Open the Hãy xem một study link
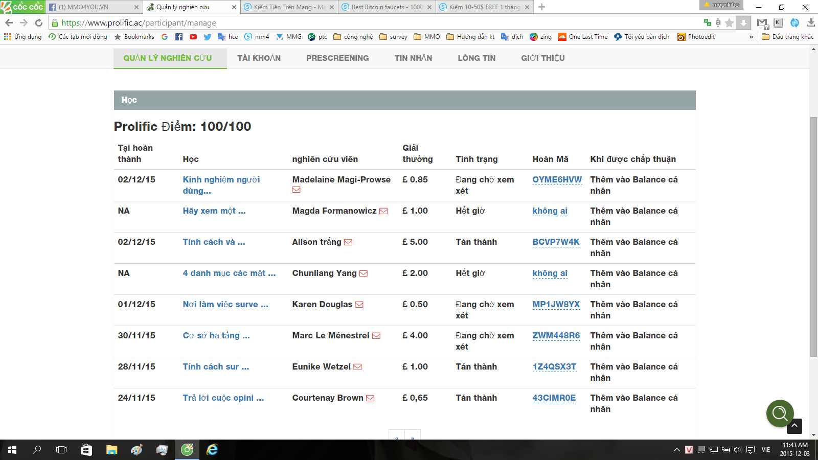The image size is (818, 460). pyautogui.click(x=214, y=211)
